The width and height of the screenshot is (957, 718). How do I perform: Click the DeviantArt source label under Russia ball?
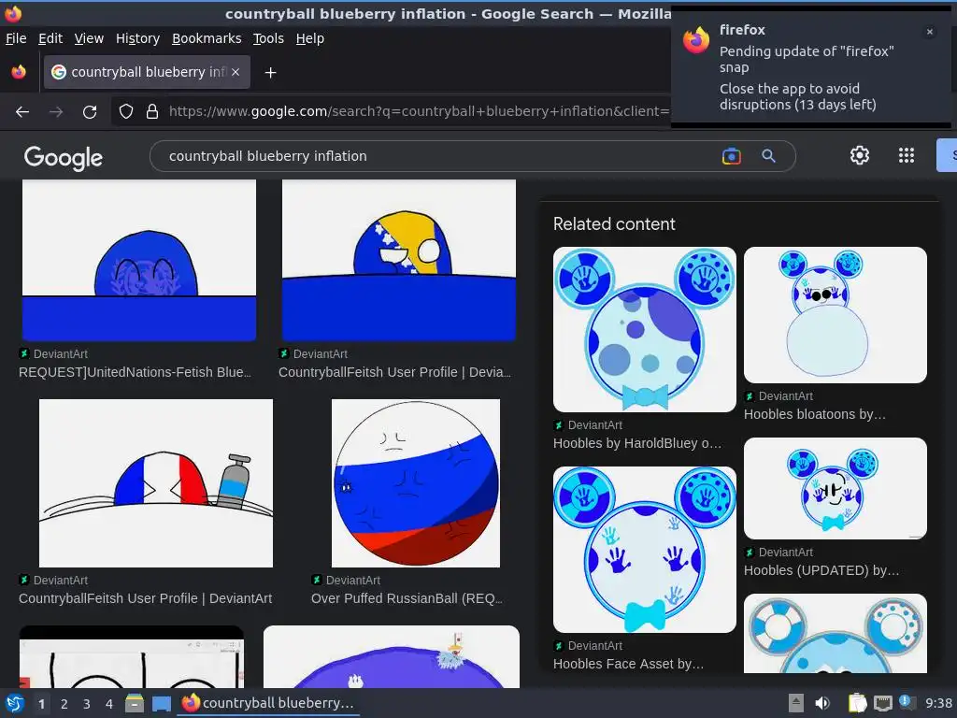(352, 580)
